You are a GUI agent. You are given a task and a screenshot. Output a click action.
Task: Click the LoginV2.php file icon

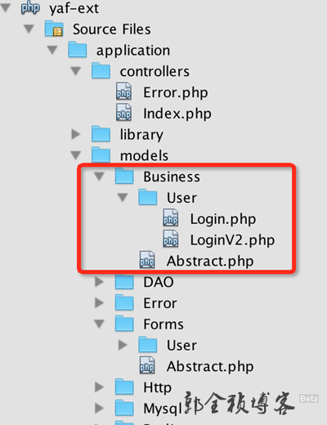(171, 239)
